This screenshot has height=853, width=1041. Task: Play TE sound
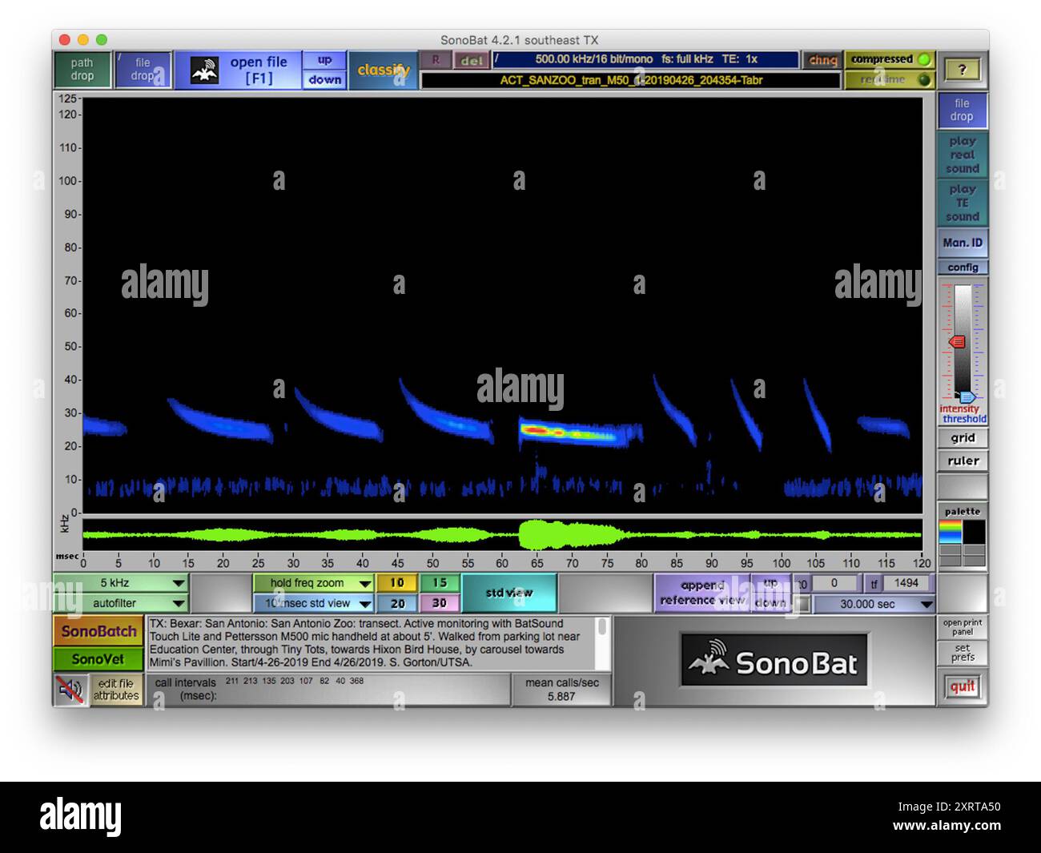[962, 203]
